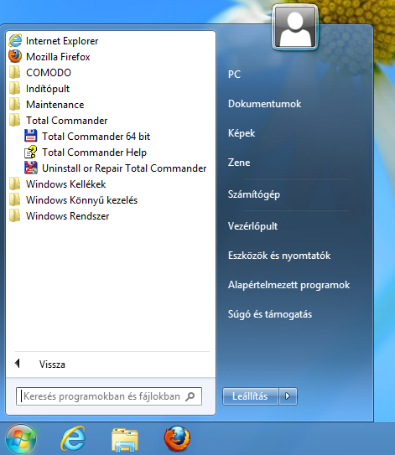Click the Vissza back arrow
The width and height of the screenshot is (395, 455).
(x=18, y=364)
